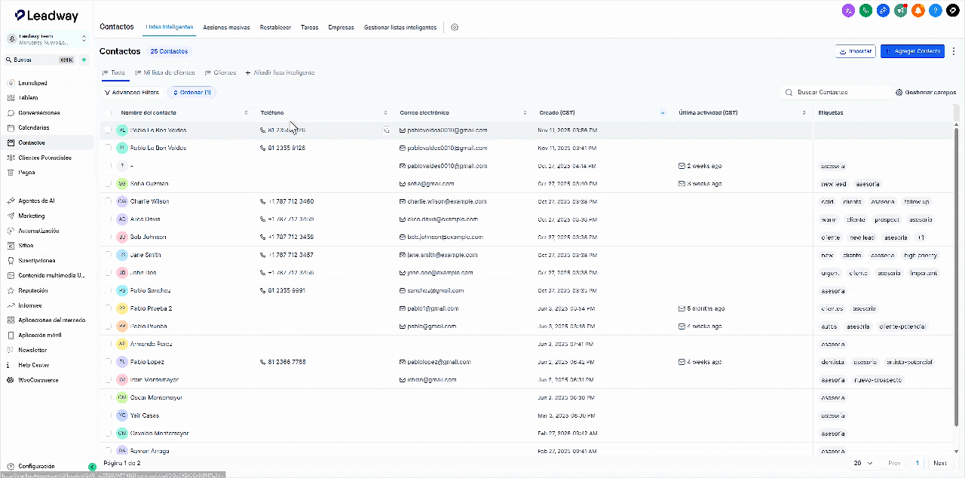The height and width of the screenshot is (478, 965).
Task: Open the Leadway Team account switcher
Action: 47,39
